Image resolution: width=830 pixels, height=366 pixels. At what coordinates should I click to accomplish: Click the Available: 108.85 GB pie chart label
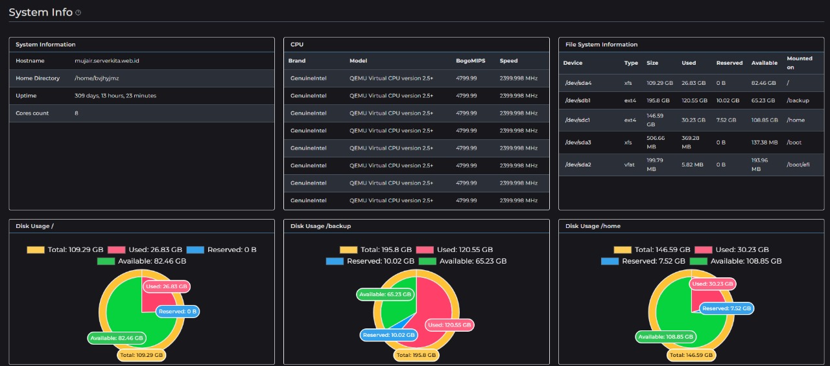666,337
